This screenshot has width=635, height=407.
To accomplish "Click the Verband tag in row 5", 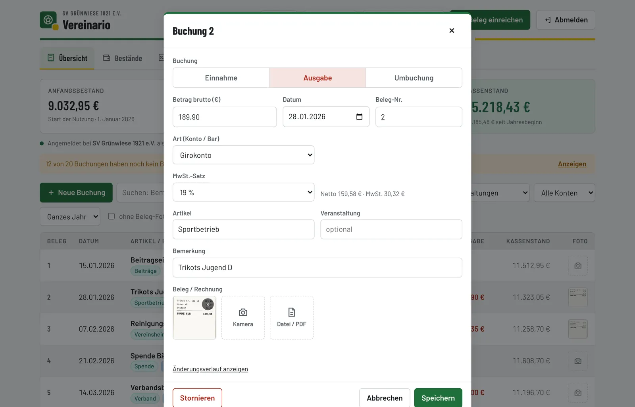I will point(145,399).
